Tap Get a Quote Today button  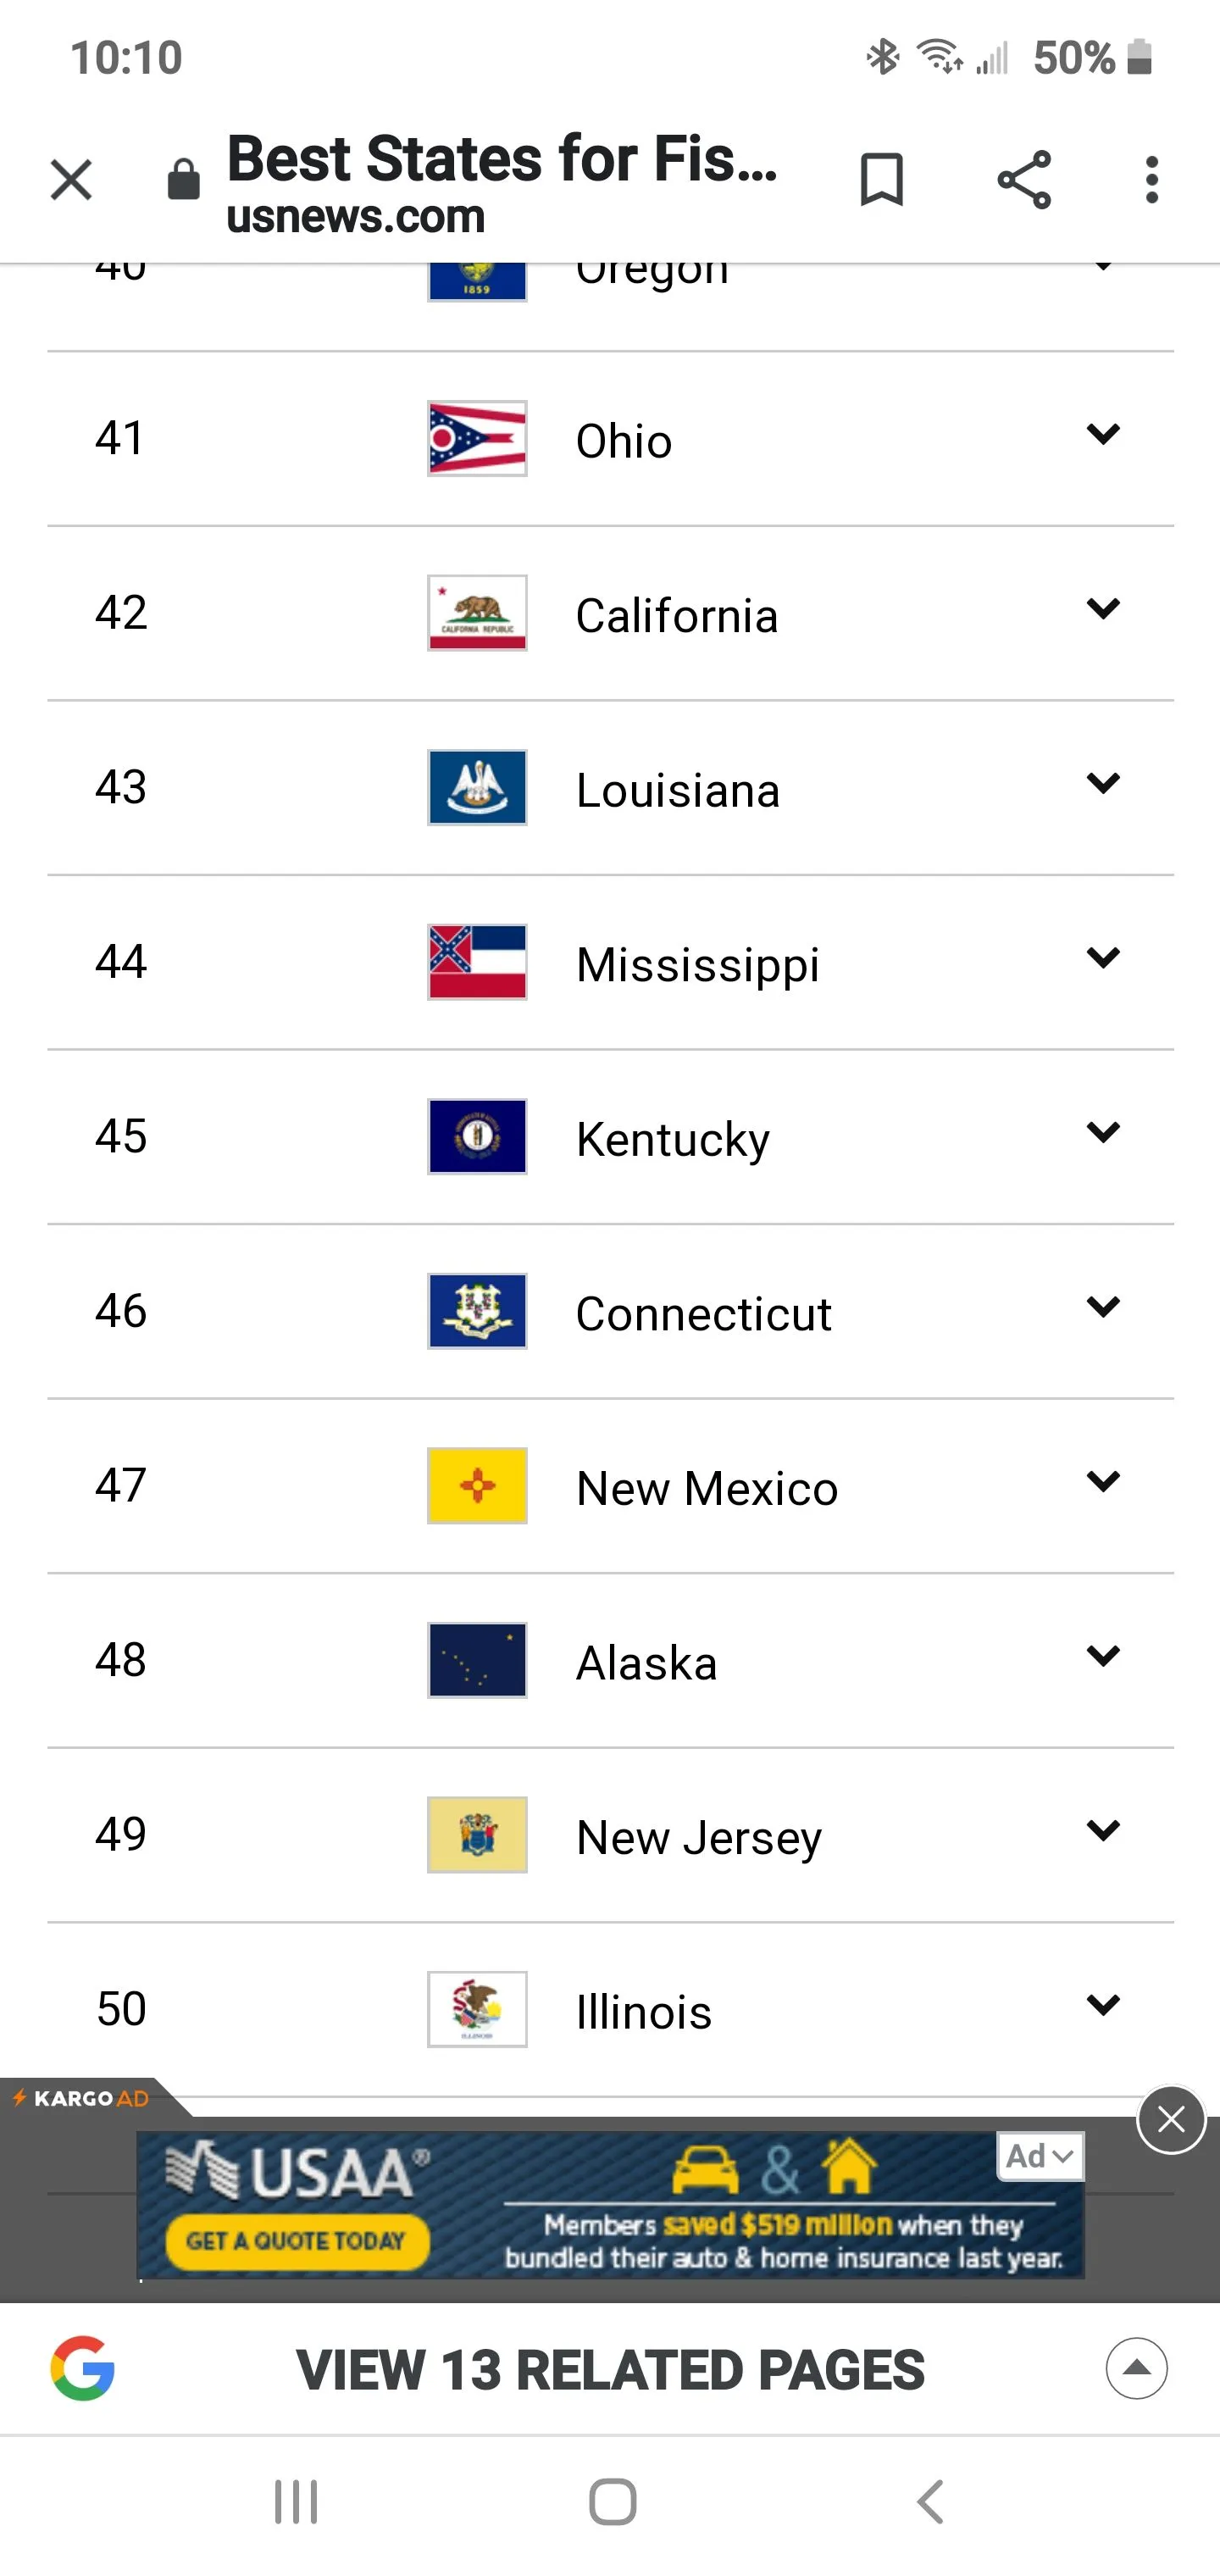click(297, 2241)
